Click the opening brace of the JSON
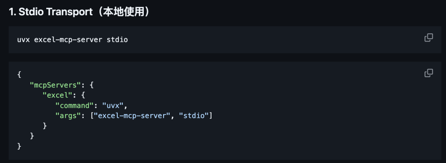The width and height of the screenshot is (446, 163). 19,75
